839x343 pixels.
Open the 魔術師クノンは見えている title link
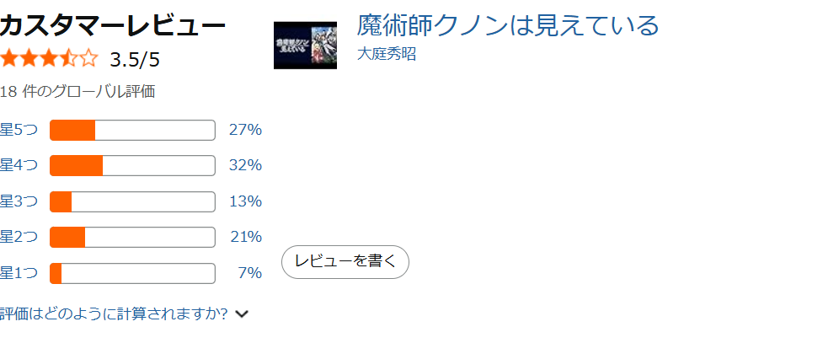507,25
